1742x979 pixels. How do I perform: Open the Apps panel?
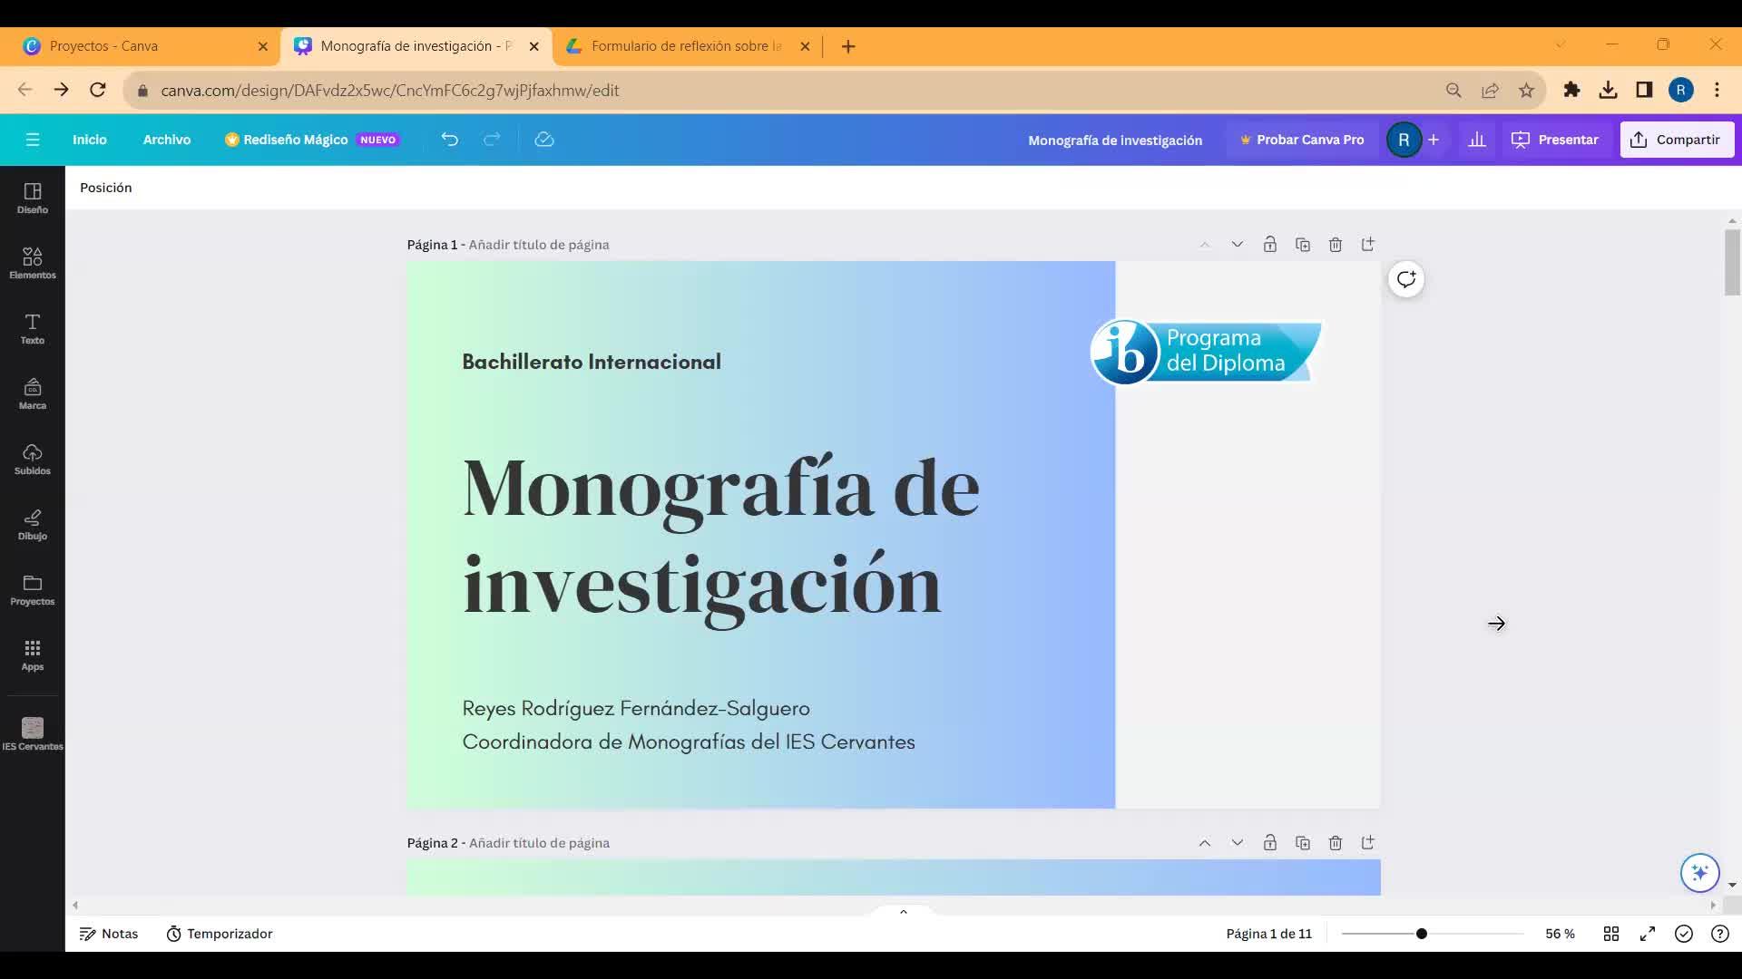[x=32, y=654]
